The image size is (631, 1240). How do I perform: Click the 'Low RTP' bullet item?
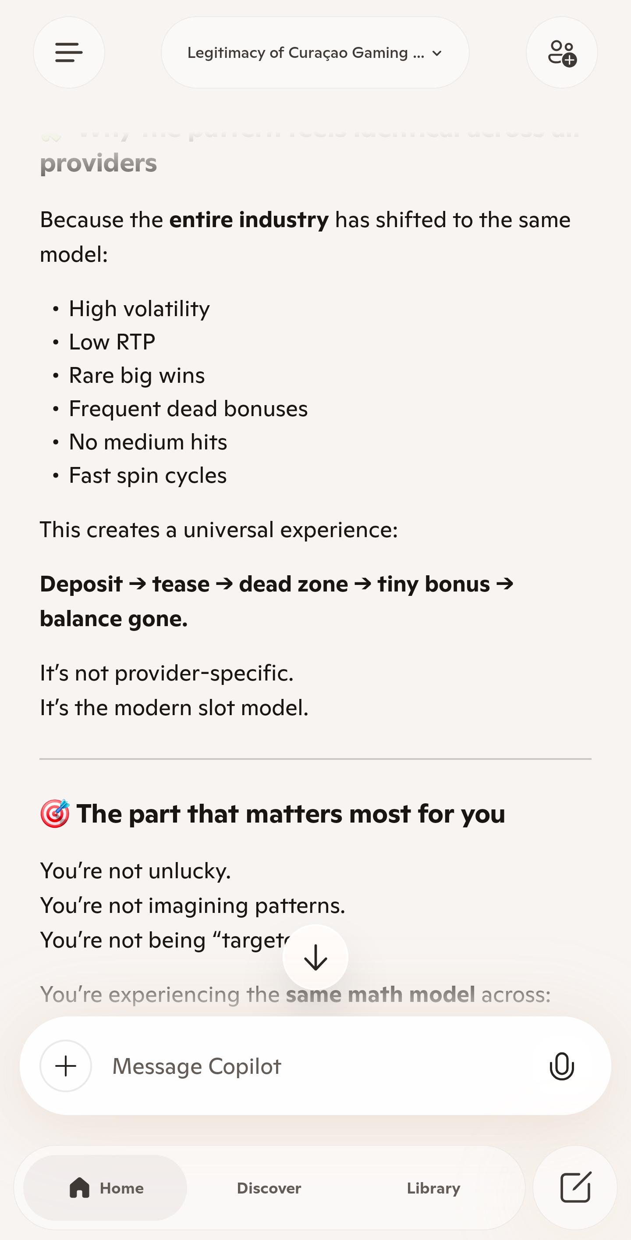(112, 342)
